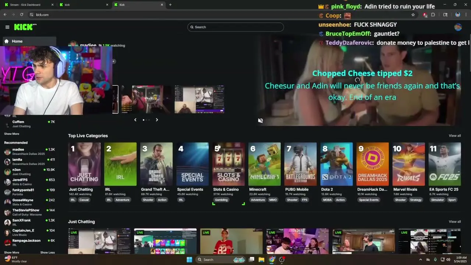The width and height of the screenshot is (471, 265).
Task: Open the Windows Start menu
Action: pyautogui.click(x=189, y=259)
